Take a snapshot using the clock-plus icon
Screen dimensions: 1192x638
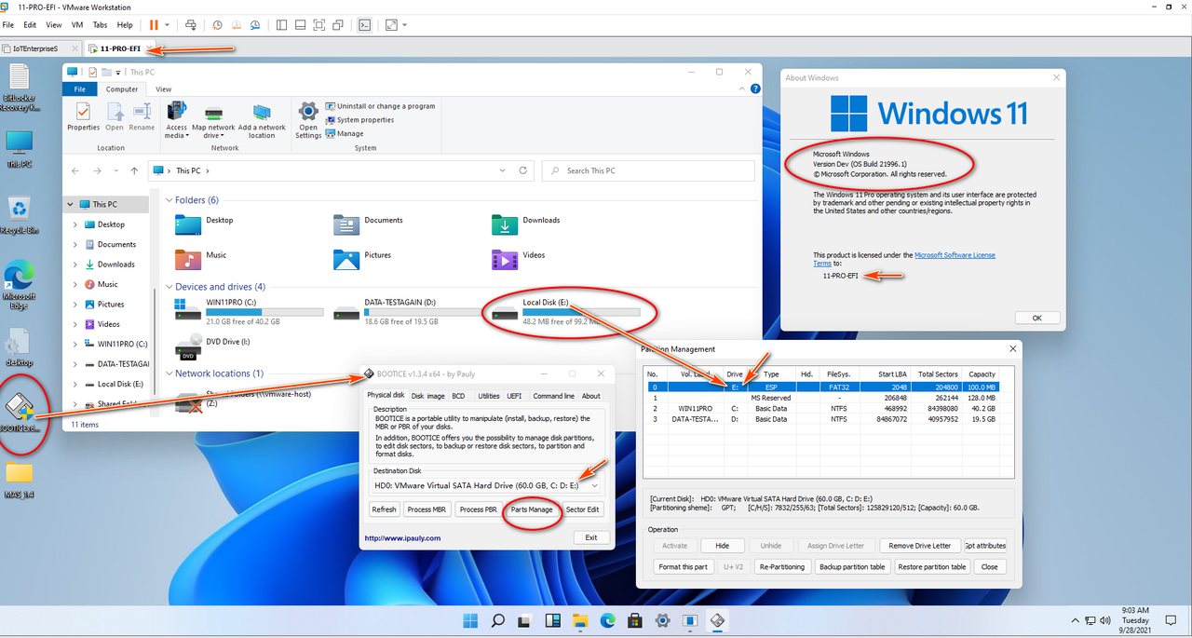click(x=217, y=25)
